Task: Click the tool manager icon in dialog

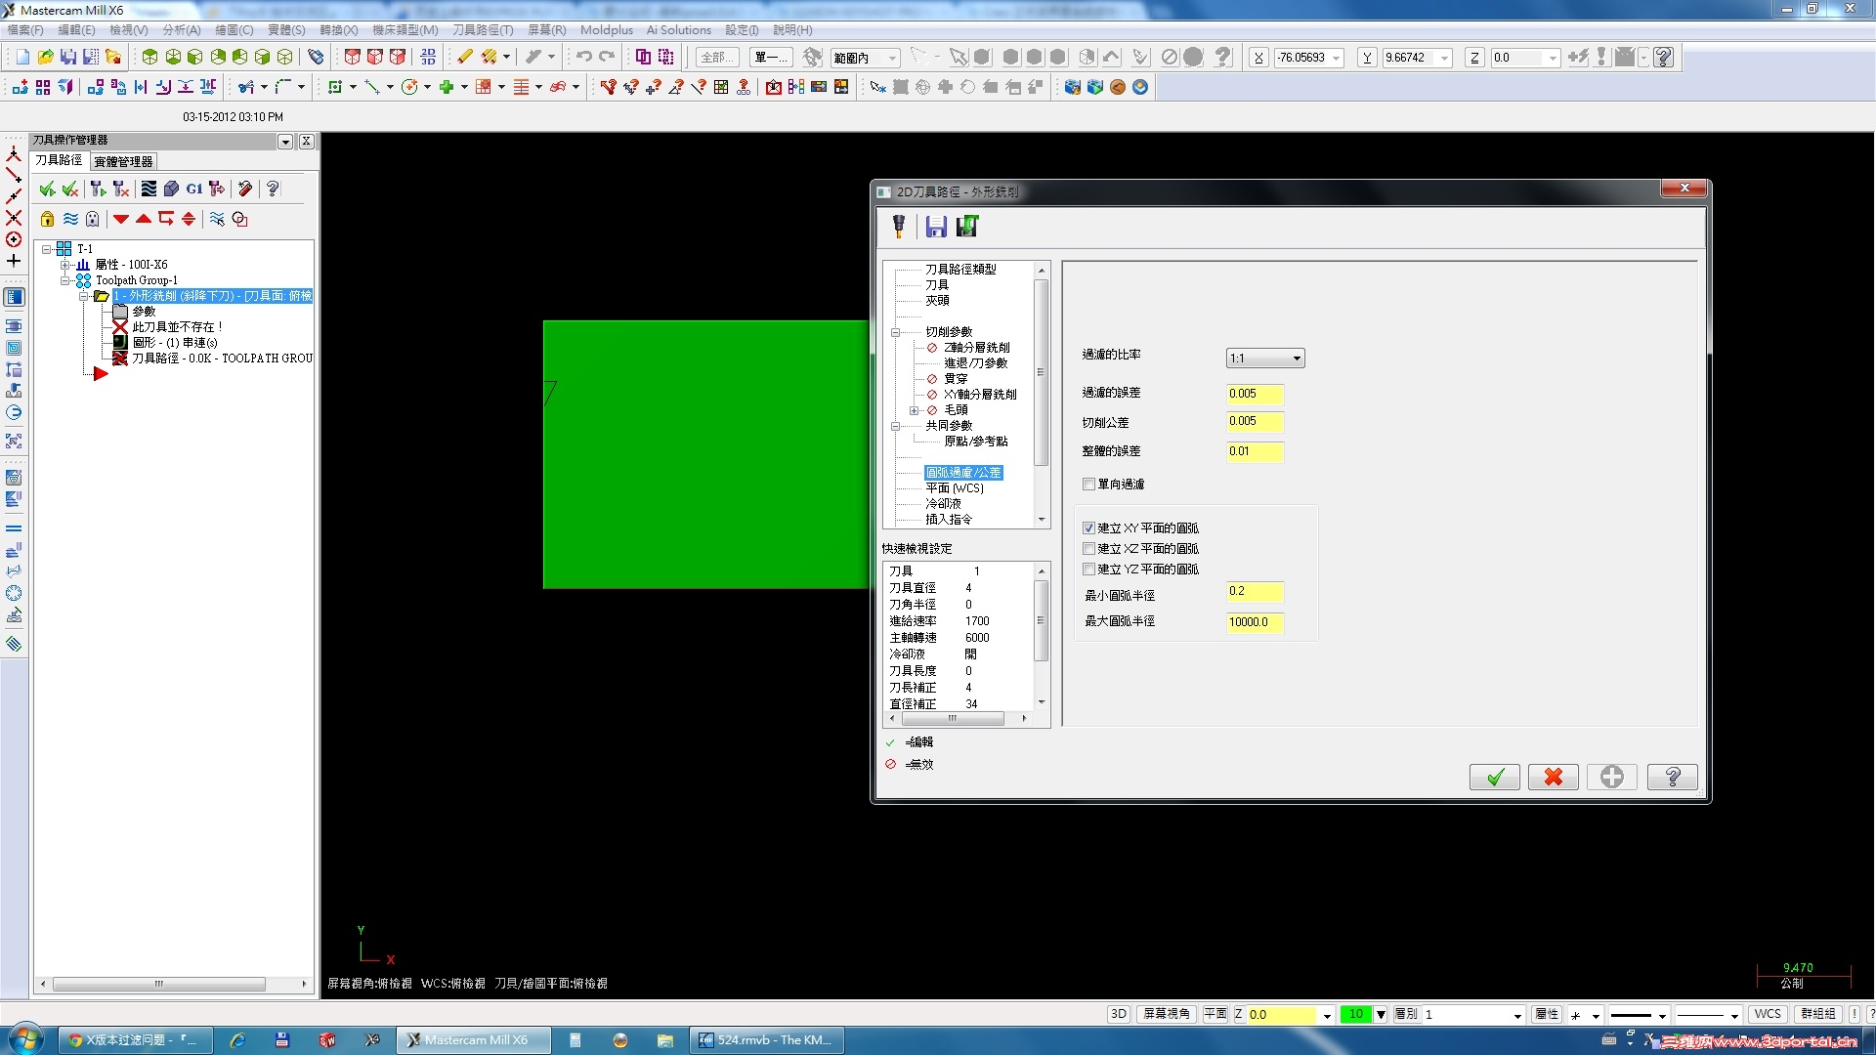Action: click(x=898, y=227)
